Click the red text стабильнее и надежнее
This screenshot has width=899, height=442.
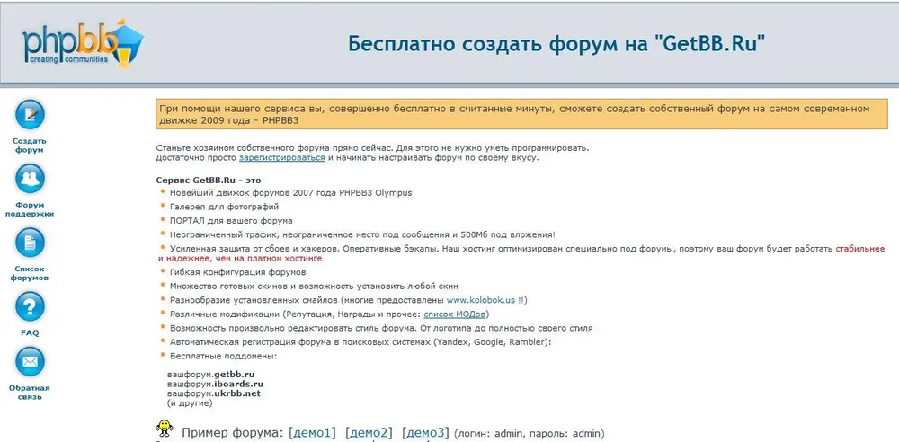(860, 249)
